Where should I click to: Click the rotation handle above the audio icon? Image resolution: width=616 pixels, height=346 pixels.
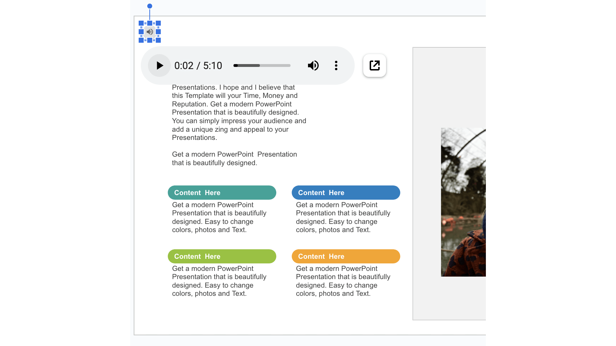click(150, 6)
